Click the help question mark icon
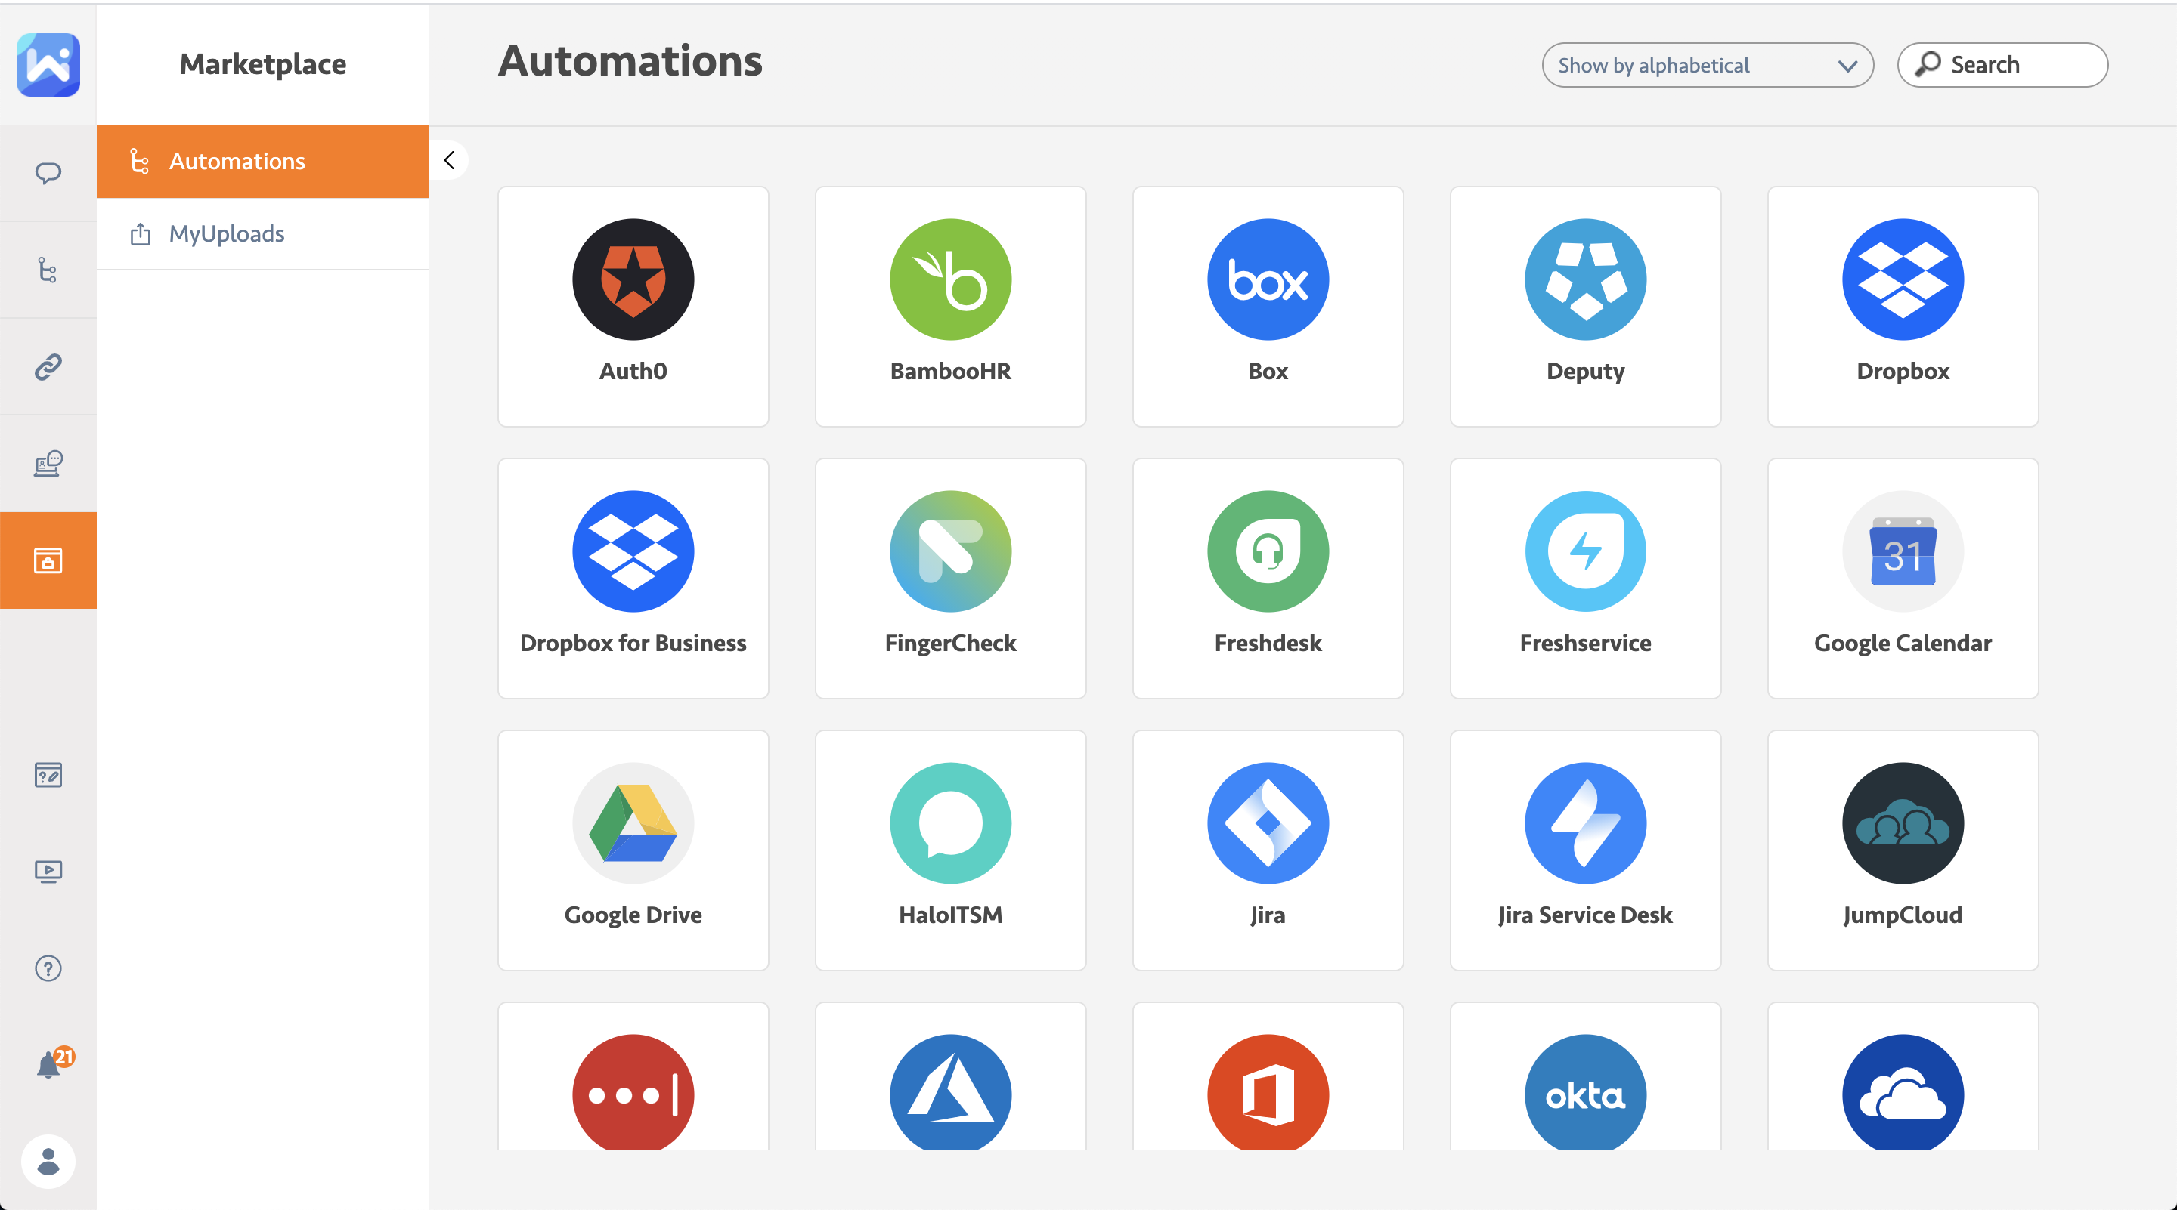2177x1210 pixels. tap(48, 968)
